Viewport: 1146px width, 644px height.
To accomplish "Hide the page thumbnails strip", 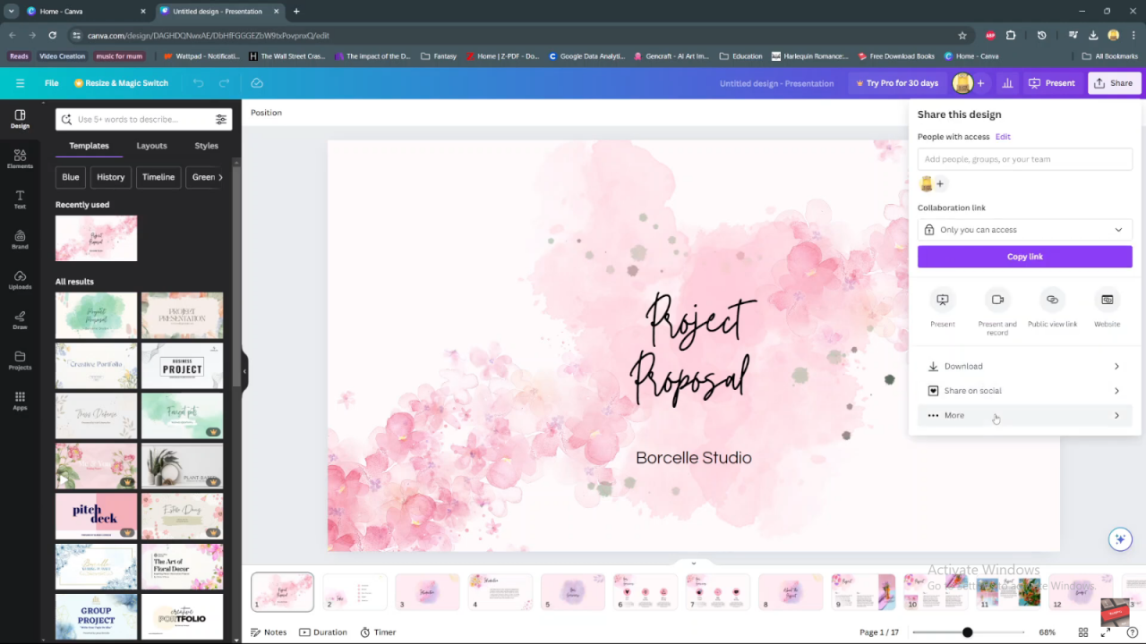I will coord(693,563).
